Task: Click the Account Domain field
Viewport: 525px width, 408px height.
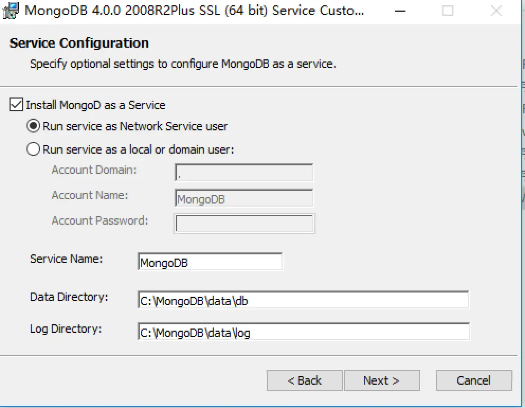Action: tap(244, 172)
